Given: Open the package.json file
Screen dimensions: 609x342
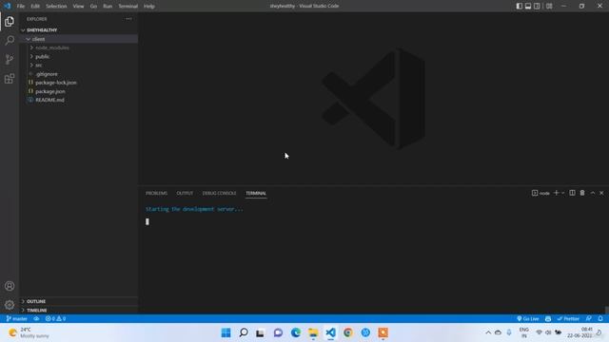Looking at the screenshot, I should pos(79,91).
